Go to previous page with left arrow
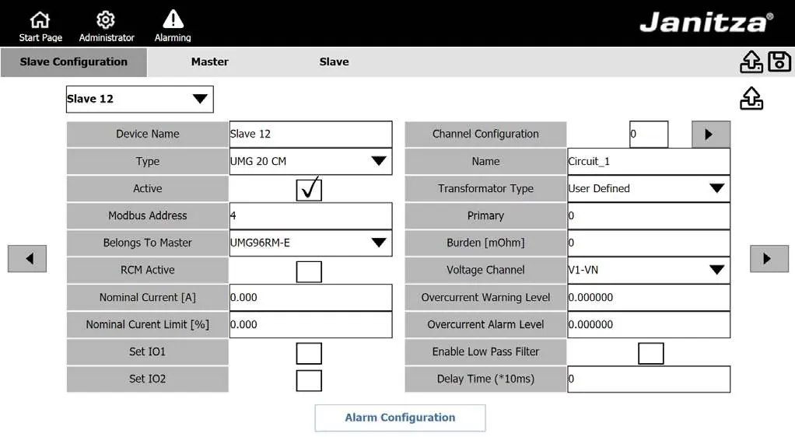This screenshot has width=795, height=437. (27, 259)
